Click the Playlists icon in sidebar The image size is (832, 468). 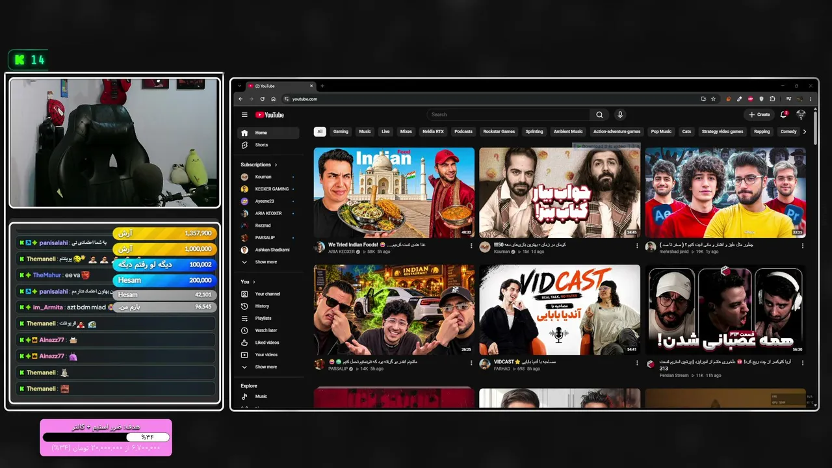tap(244, 318)
